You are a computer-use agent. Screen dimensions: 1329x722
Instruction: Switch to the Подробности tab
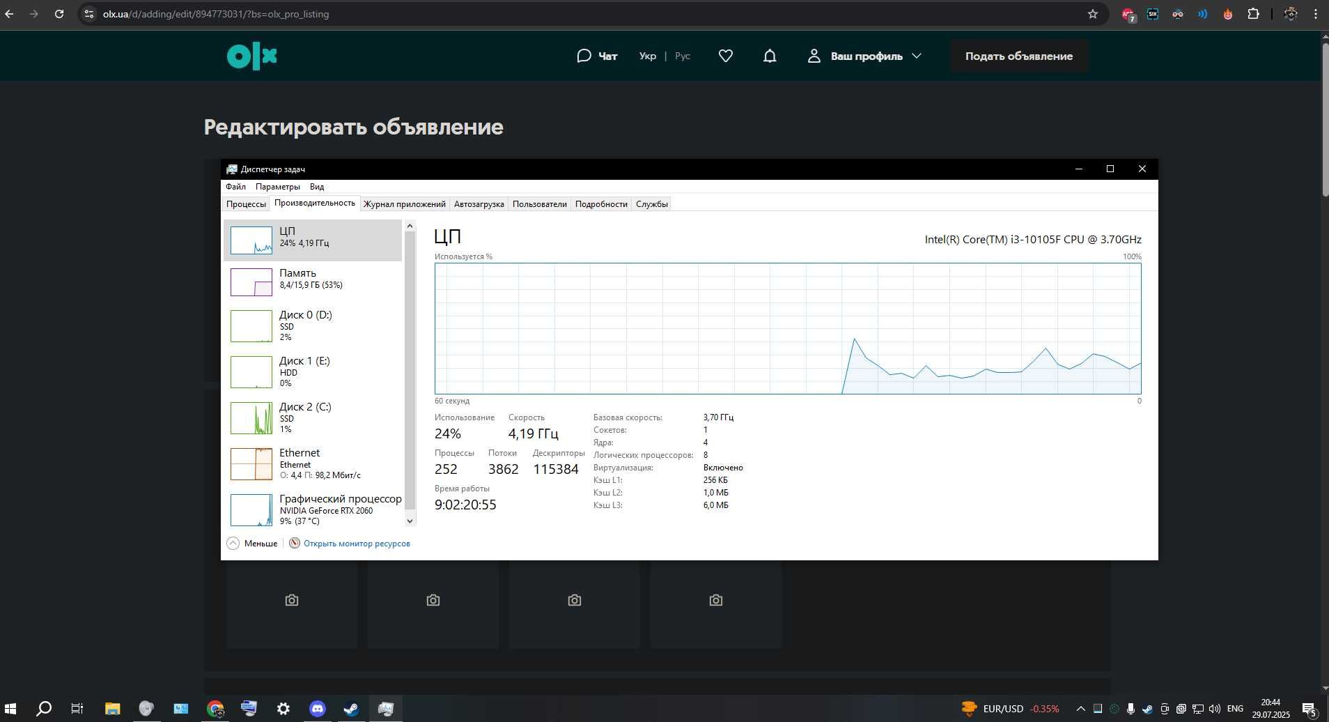(601, 204)
